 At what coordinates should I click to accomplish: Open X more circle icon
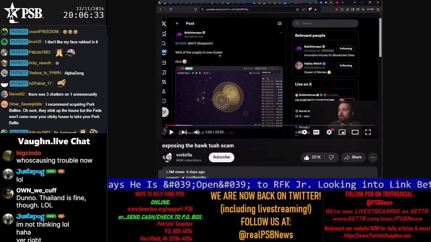pos(164,101)
